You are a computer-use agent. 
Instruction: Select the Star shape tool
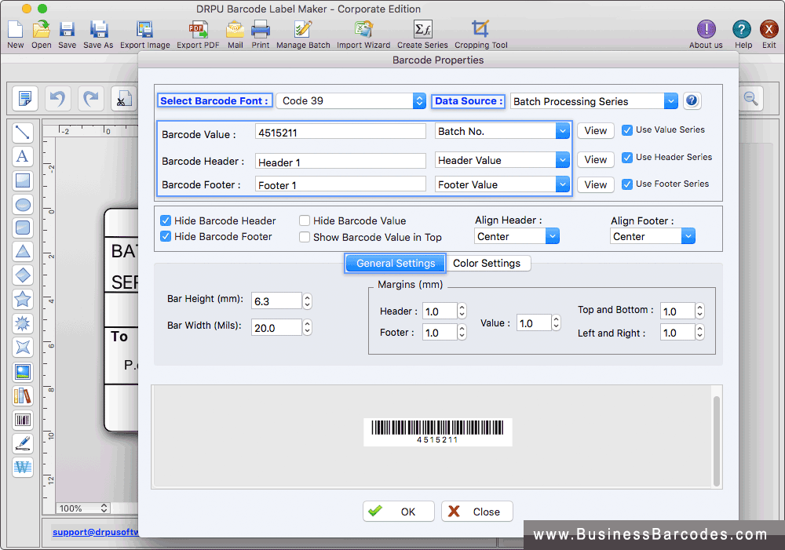23,299
